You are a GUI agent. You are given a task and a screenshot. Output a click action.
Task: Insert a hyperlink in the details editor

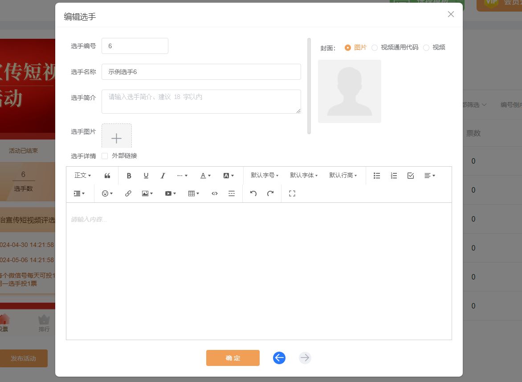pos(128,193)
